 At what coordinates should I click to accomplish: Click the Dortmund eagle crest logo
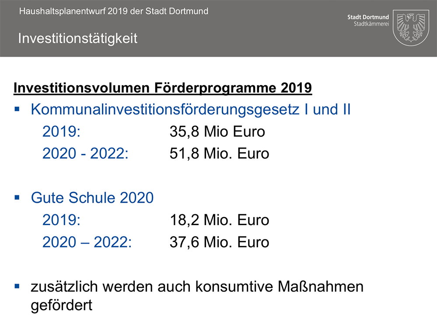(411, 28)
